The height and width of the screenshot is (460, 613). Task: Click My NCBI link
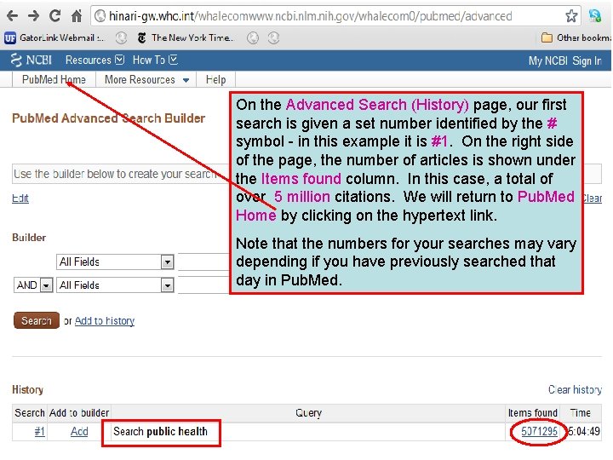547,61
